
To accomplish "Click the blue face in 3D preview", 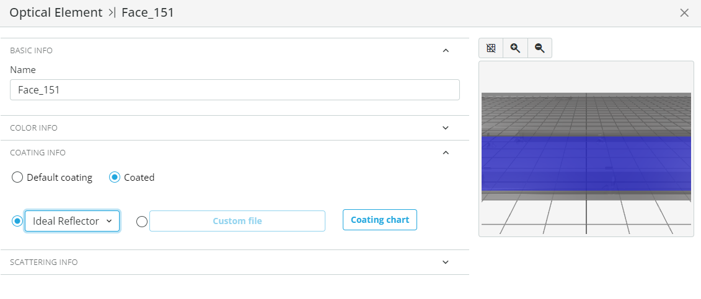I will click(x=586, y=163).
